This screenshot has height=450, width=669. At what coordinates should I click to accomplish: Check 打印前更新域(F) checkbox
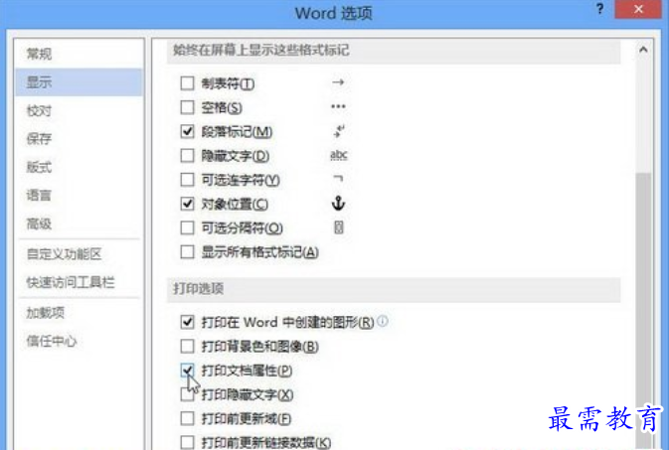click(187, 418)
